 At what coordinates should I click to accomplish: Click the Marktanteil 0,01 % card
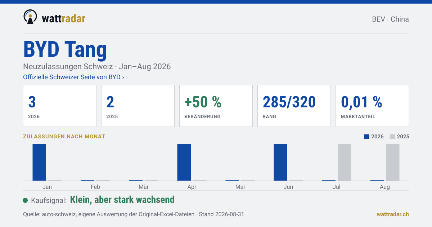click(372, 106)
